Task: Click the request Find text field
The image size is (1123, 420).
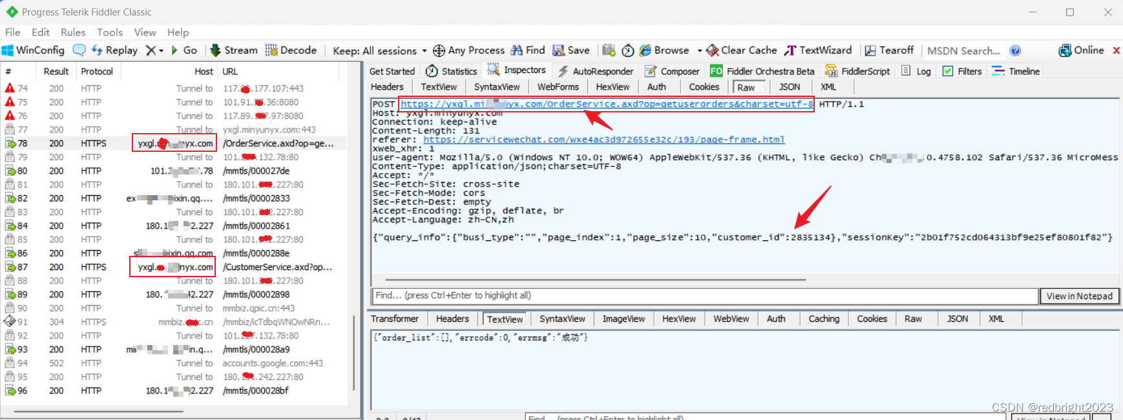Action: pos(706,295)
